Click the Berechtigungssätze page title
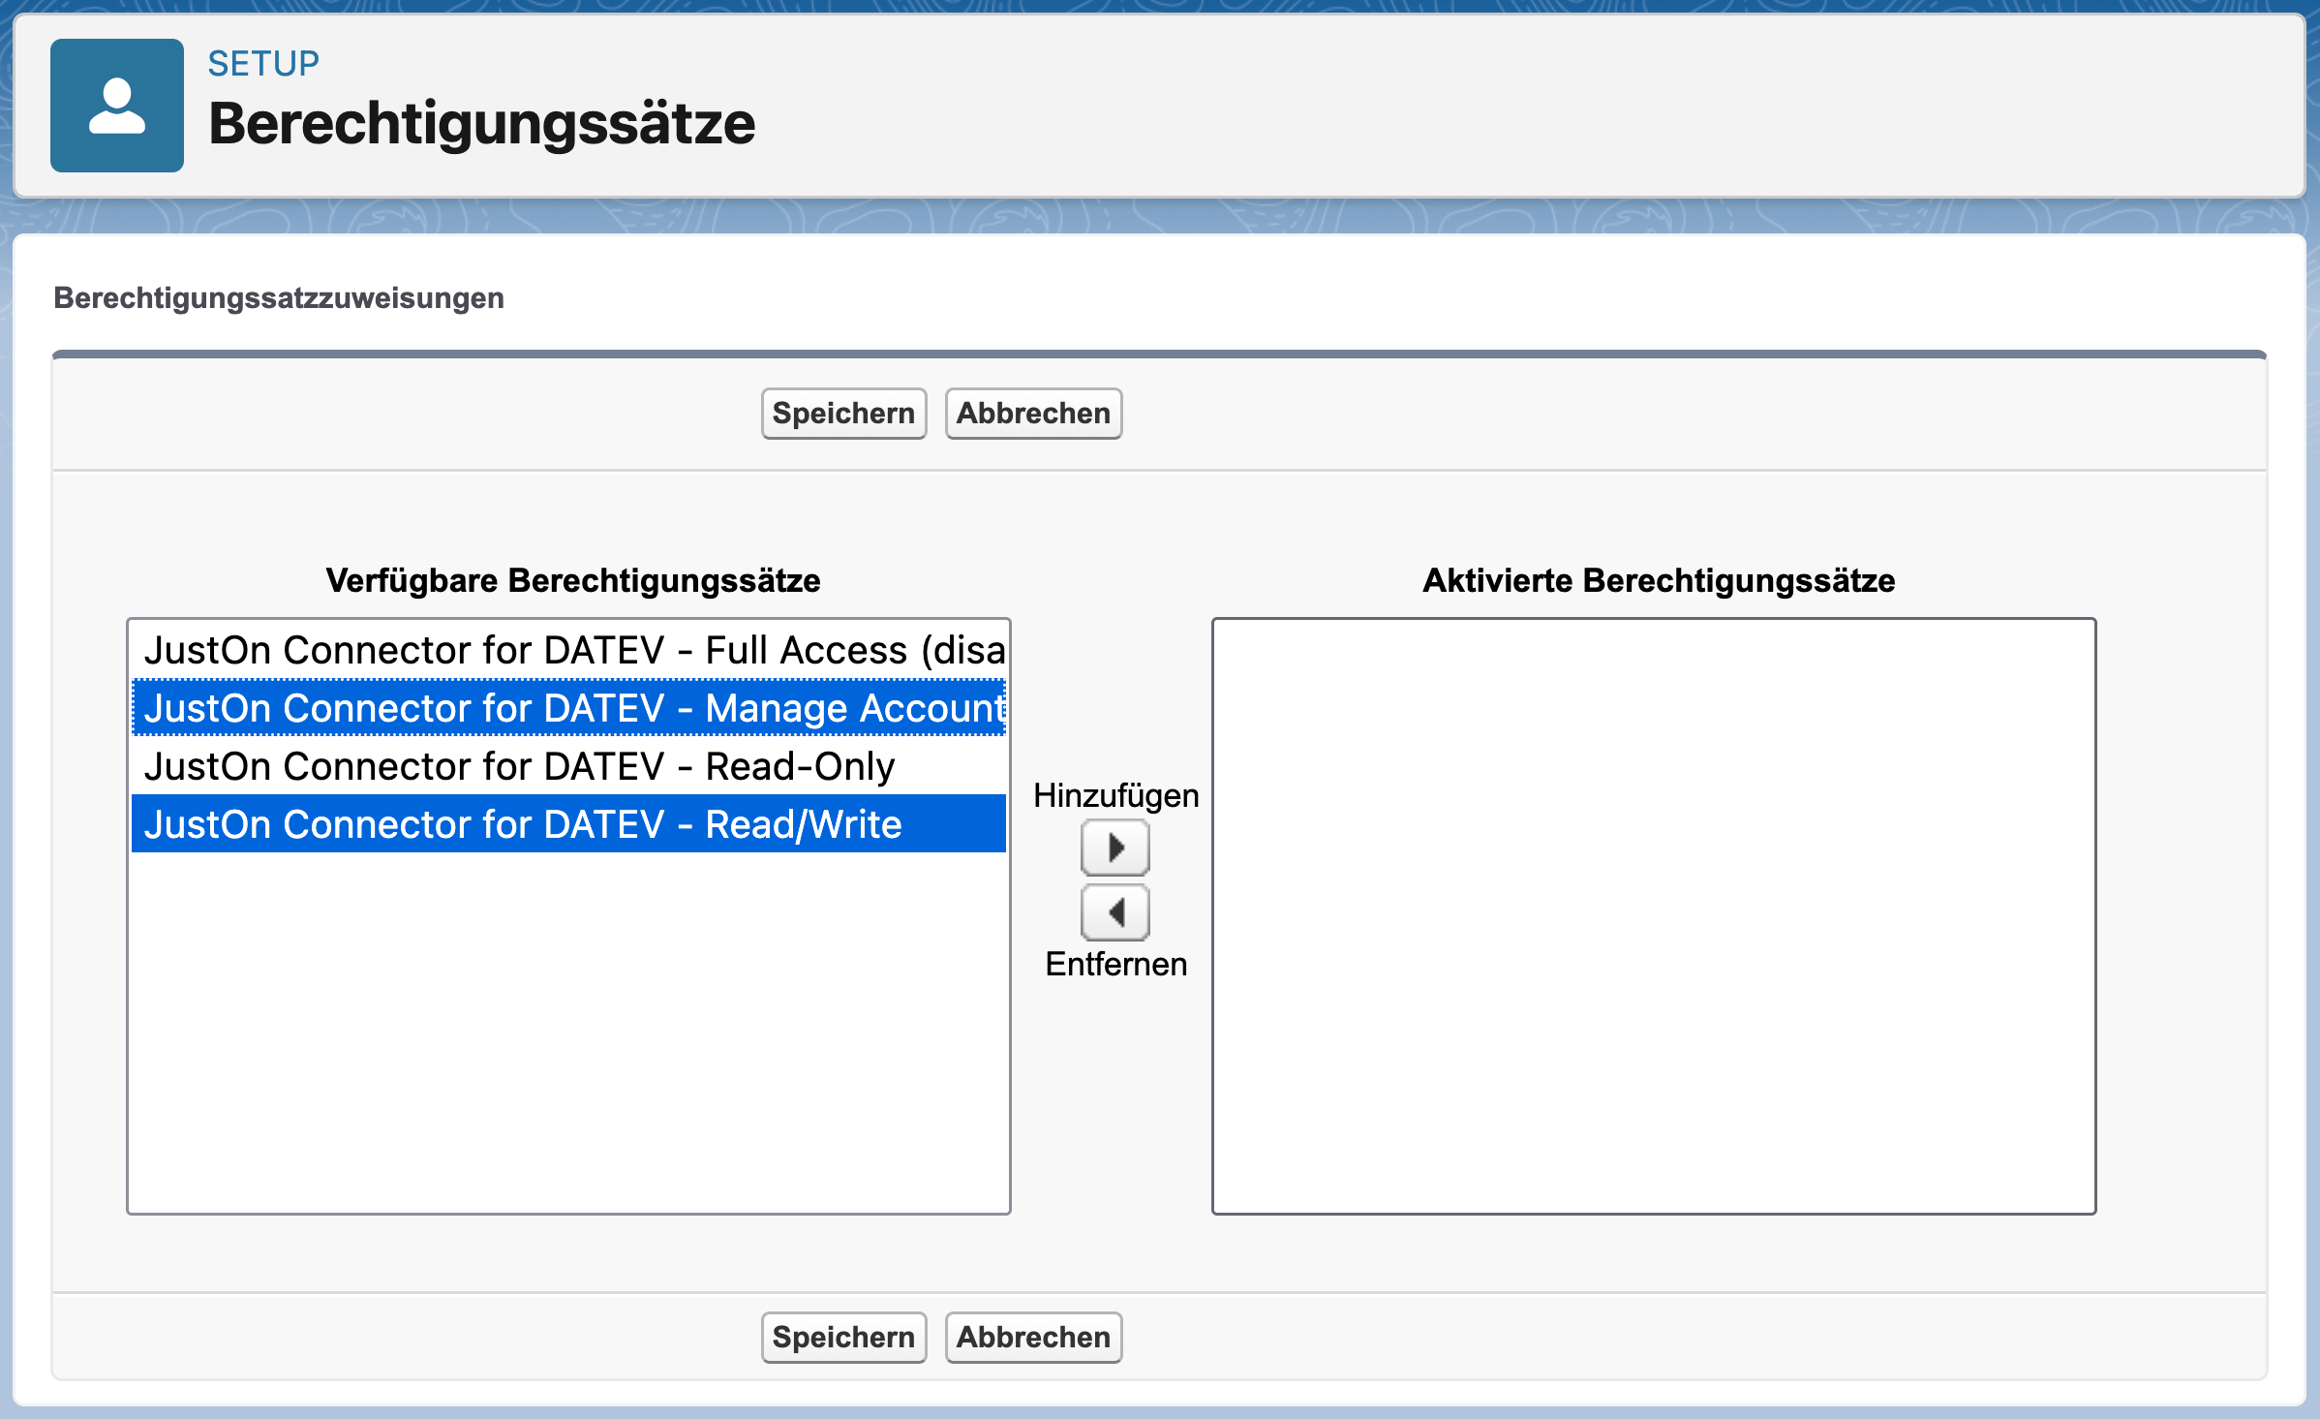 [x=481, y=124]
